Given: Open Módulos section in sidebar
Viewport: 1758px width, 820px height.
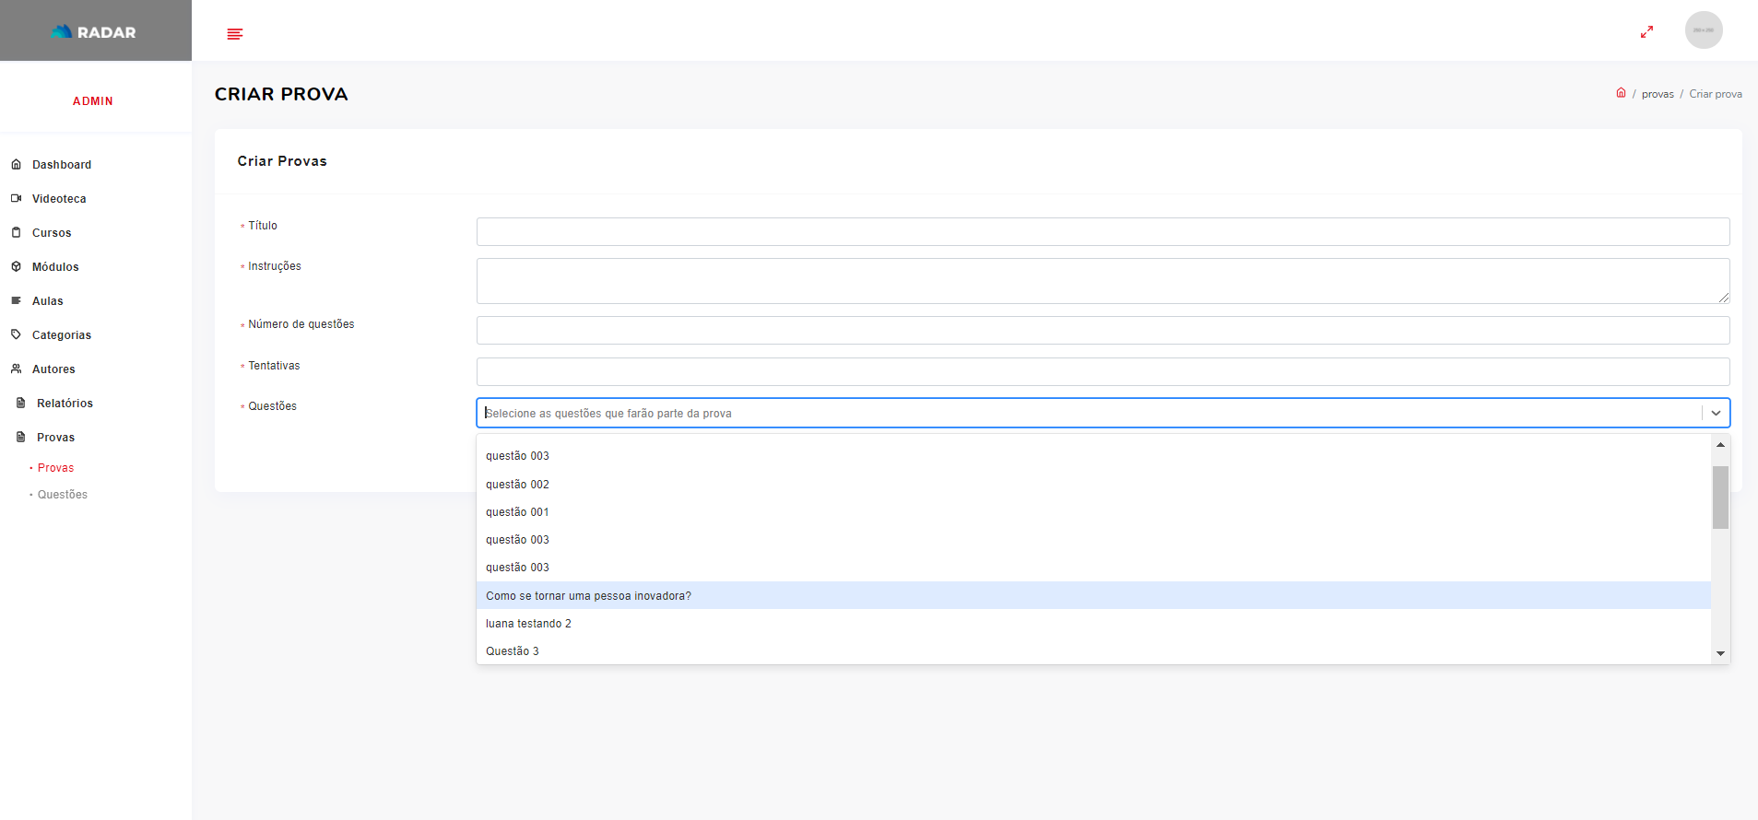Looking at the screenshot, I should tap(55, 267).
